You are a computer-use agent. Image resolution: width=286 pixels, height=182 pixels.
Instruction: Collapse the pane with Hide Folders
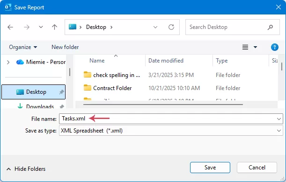point(26,169)
